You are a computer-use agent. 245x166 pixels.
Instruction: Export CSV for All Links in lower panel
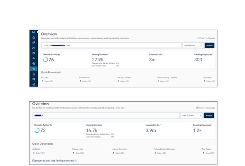coord(39,153)
